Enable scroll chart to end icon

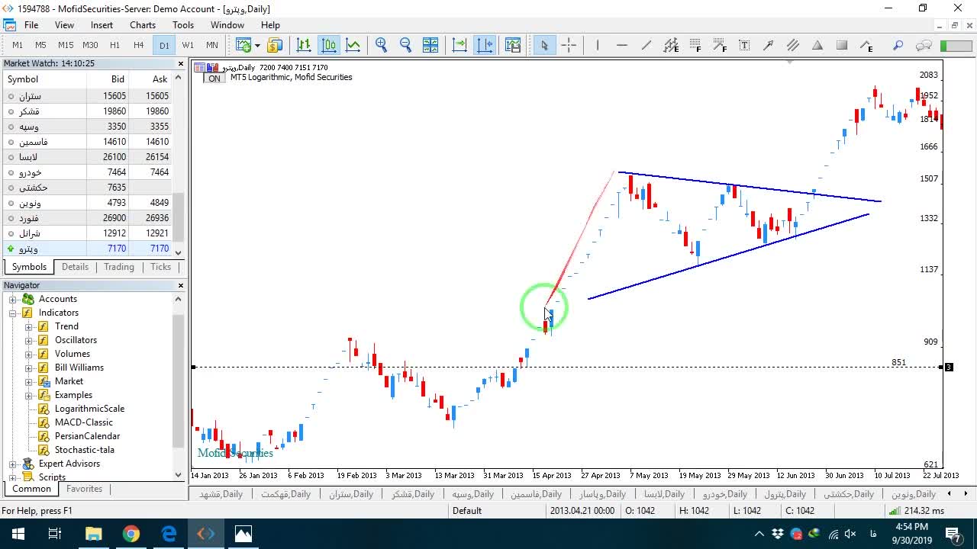pyautogui.click(x=459, y=45)
